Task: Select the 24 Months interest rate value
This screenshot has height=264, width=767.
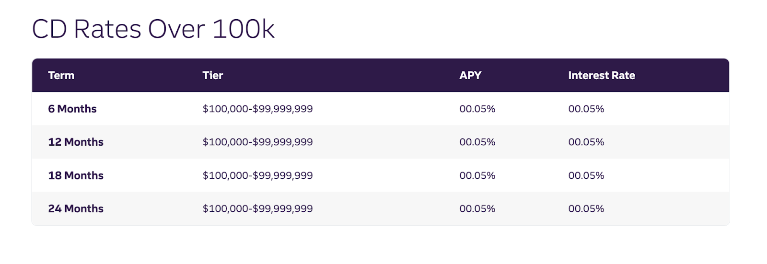Action: coord(586,208)
